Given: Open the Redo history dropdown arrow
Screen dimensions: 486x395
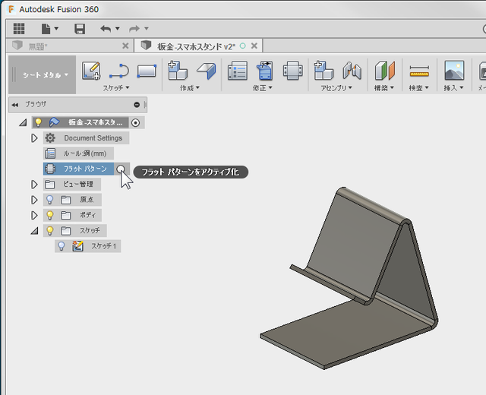Looking at the screenshot, I should pos(147,29).
